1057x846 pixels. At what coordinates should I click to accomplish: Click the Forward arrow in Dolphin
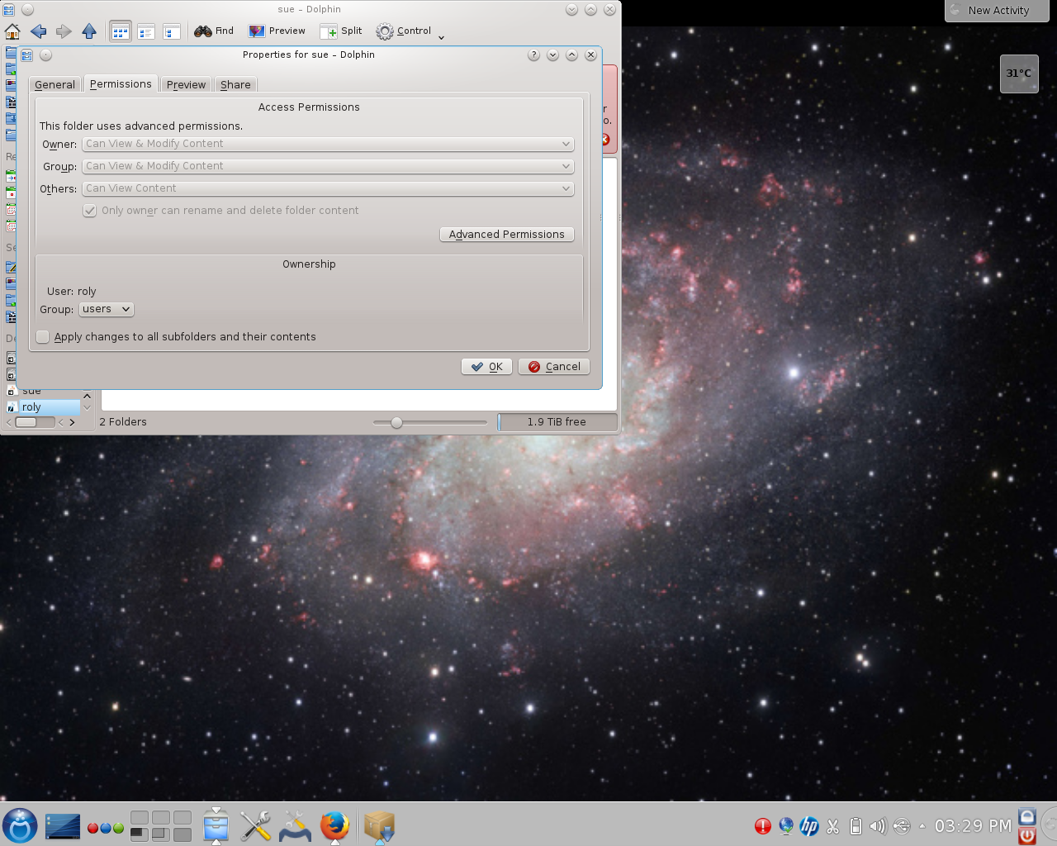(64, 31)
